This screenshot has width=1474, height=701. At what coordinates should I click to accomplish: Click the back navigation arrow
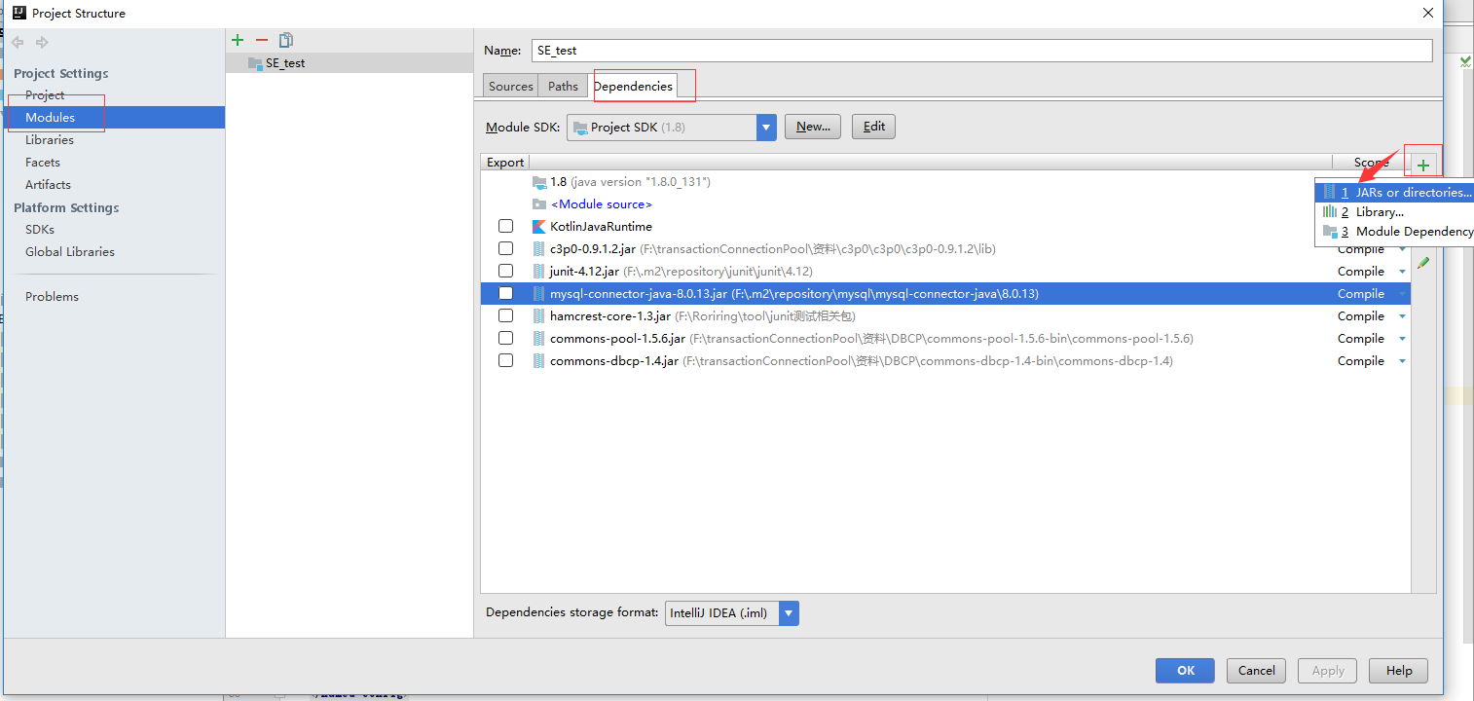tap(18, 42)
